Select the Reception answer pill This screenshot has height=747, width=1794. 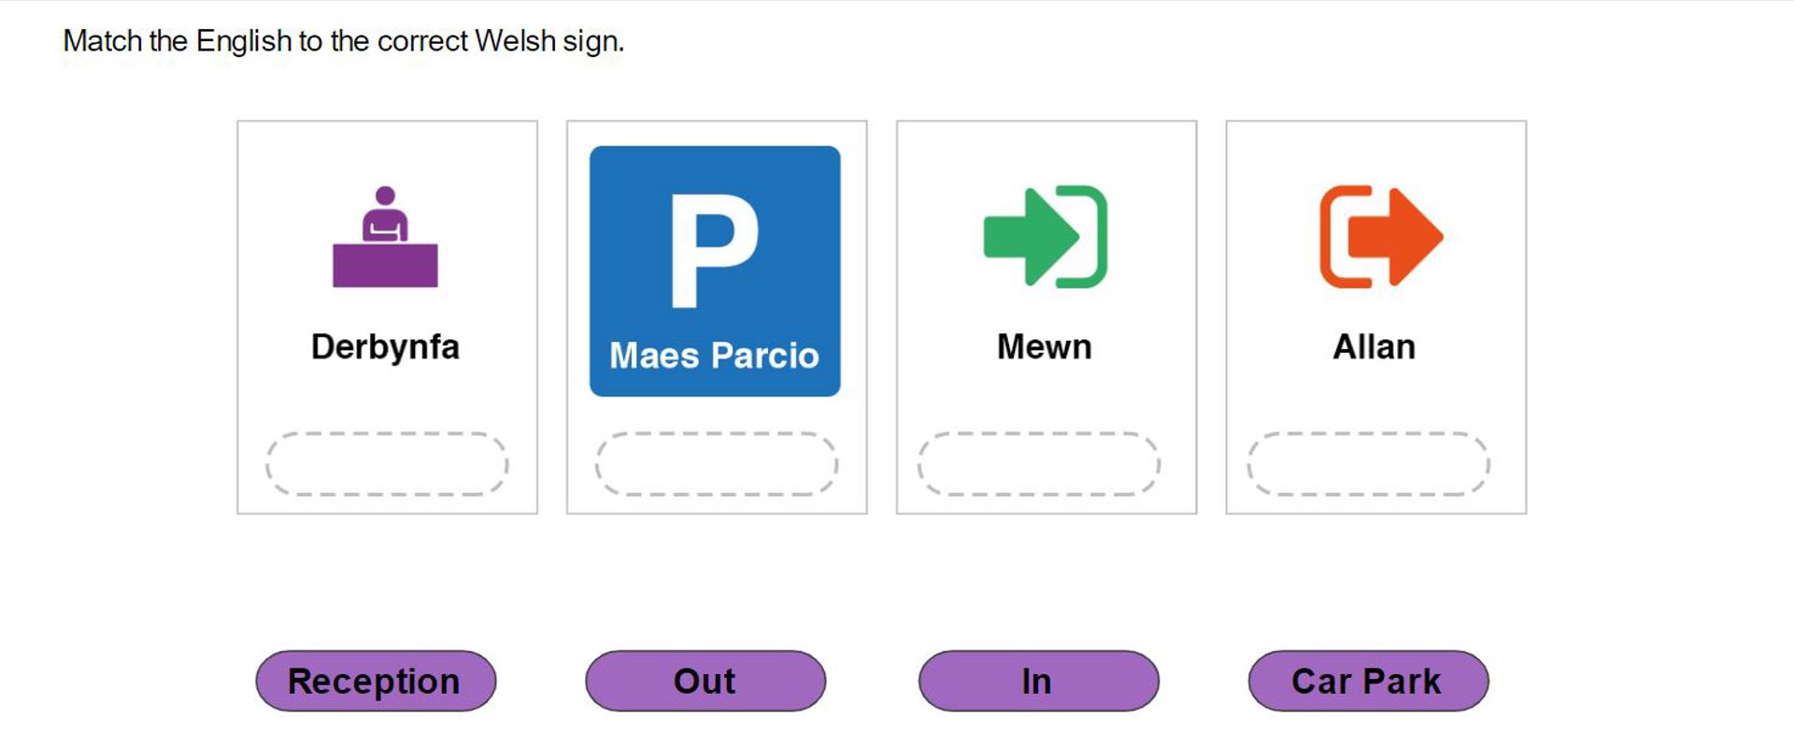[376, 681]
